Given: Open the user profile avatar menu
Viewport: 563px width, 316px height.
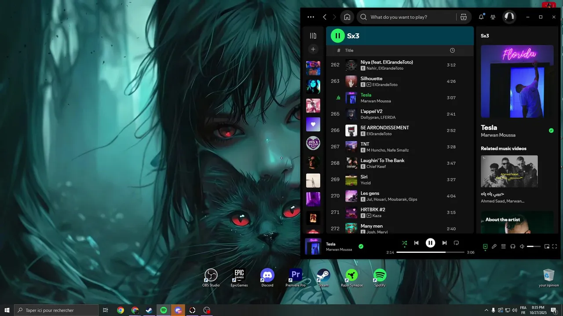Looking at the screenshot, I should tap(509, 17).
